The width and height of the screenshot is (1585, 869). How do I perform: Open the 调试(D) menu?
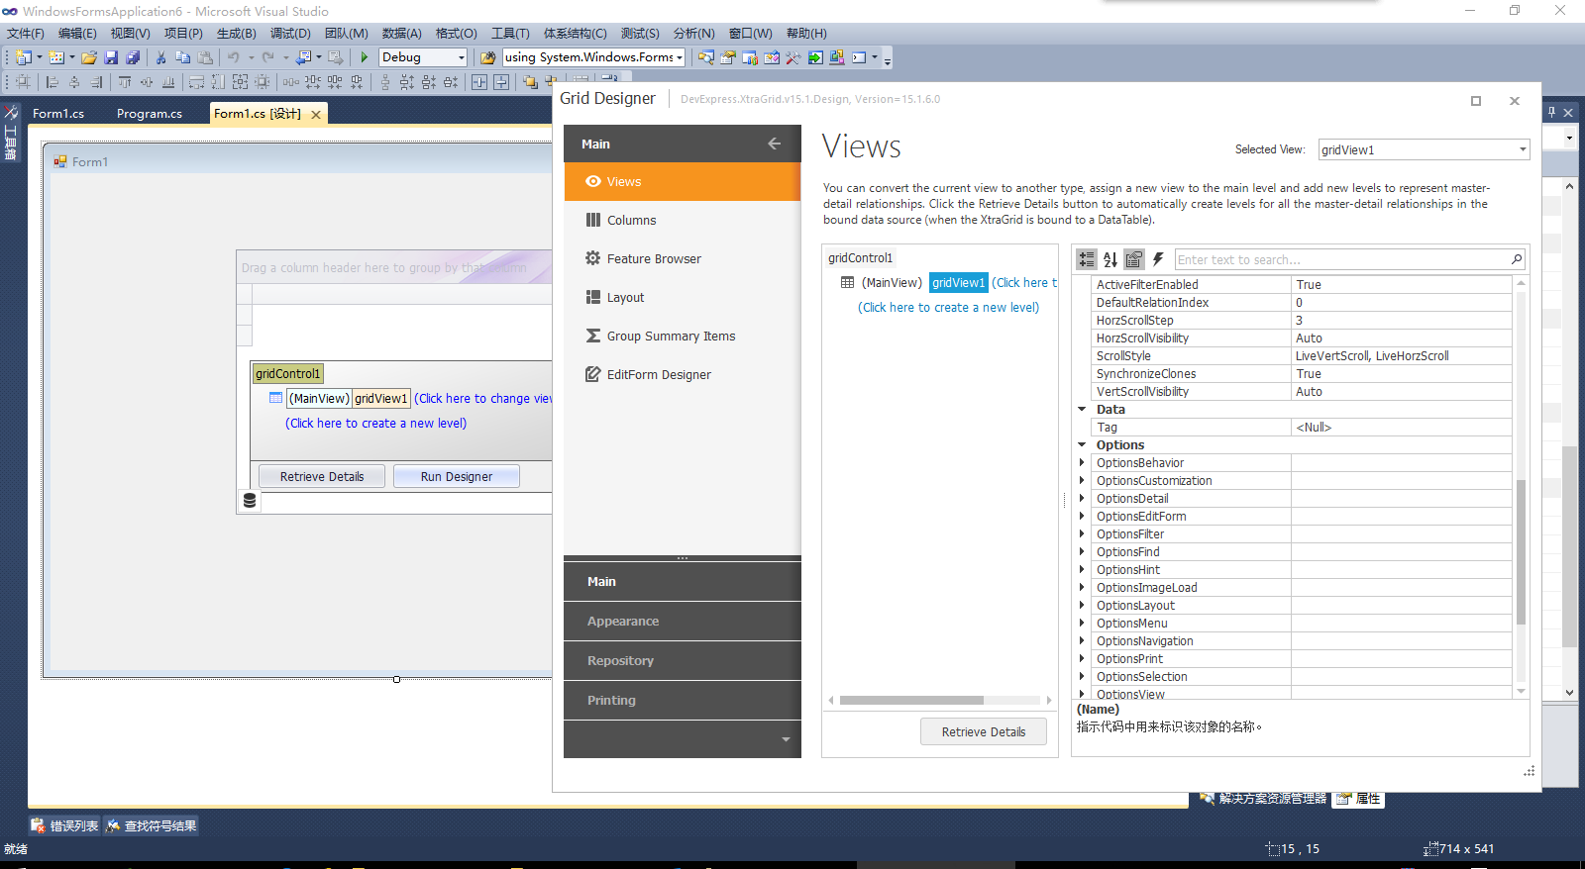290,33
